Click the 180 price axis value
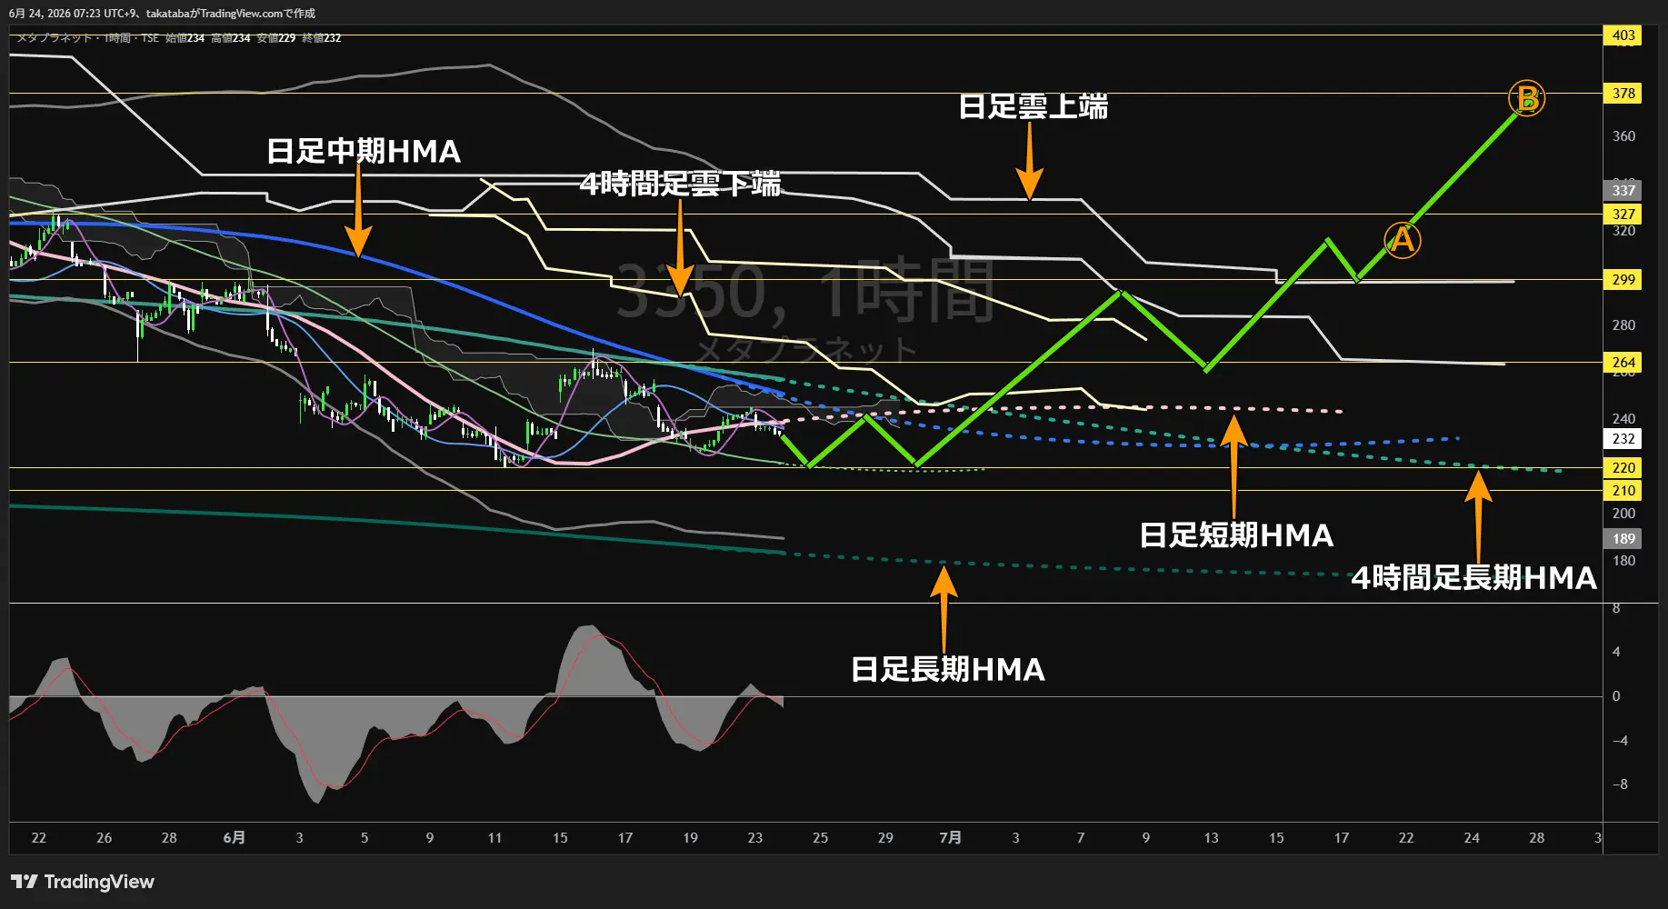Screen dimensions: 1668x909 pos(1623,561)
